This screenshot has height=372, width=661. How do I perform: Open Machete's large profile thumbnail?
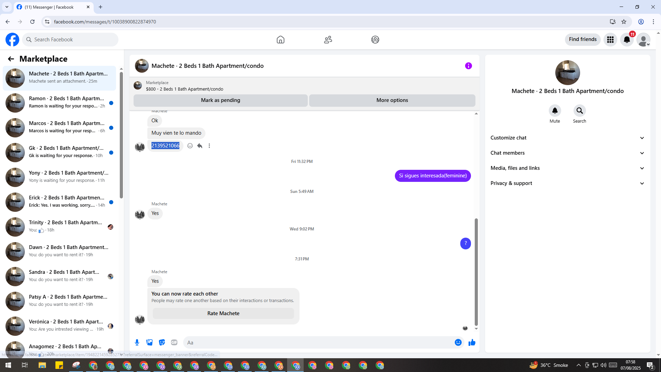568,73
